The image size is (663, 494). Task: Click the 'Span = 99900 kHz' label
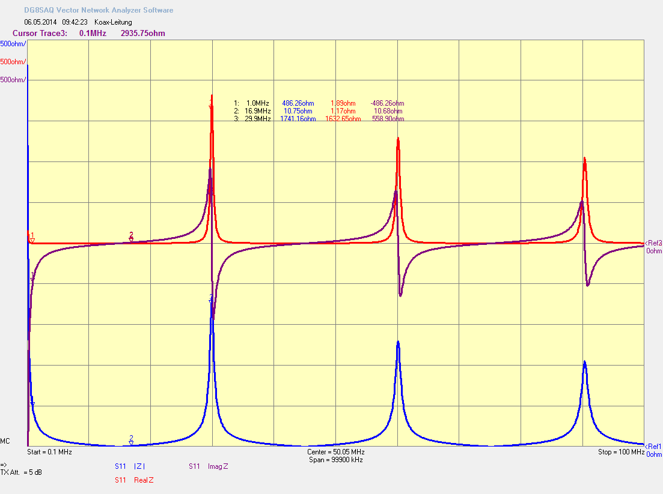click(x=336, y=460)
